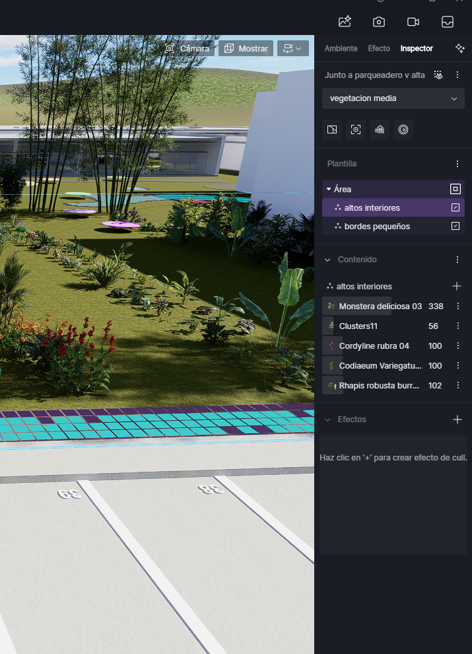Click the photo camera render icon
Viewport: 472px width, 654px height.
[379, 22]
